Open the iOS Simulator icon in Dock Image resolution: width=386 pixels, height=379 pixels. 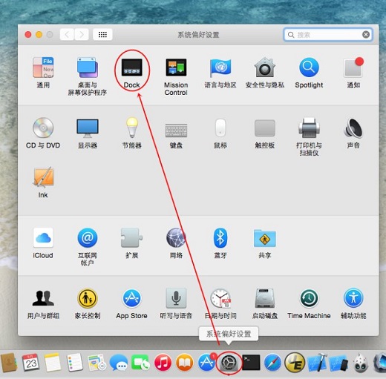click(x=339, y=363)
